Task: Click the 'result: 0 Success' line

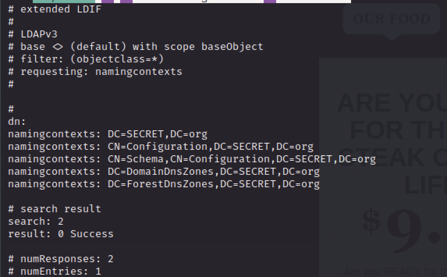Action: [61, 234]
